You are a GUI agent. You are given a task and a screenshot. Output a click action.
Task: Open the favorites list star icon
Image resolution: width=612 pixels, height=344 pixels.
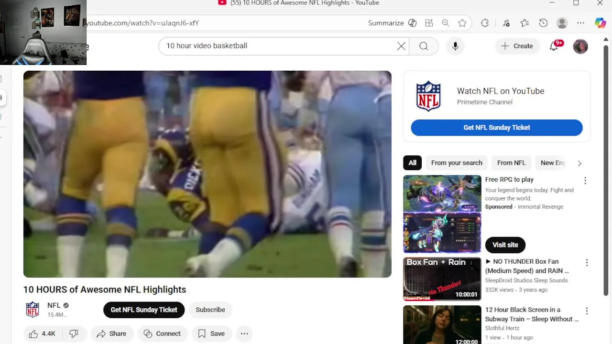point(525,23)
